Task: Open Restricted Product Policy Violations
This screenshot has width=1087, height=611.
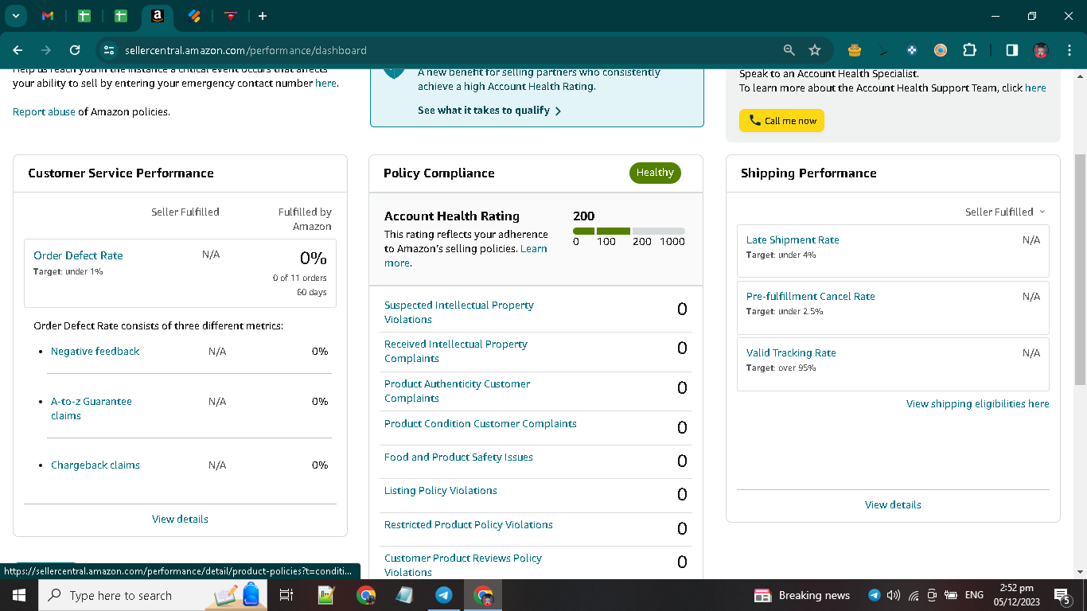Action: [x=468, y=524]
